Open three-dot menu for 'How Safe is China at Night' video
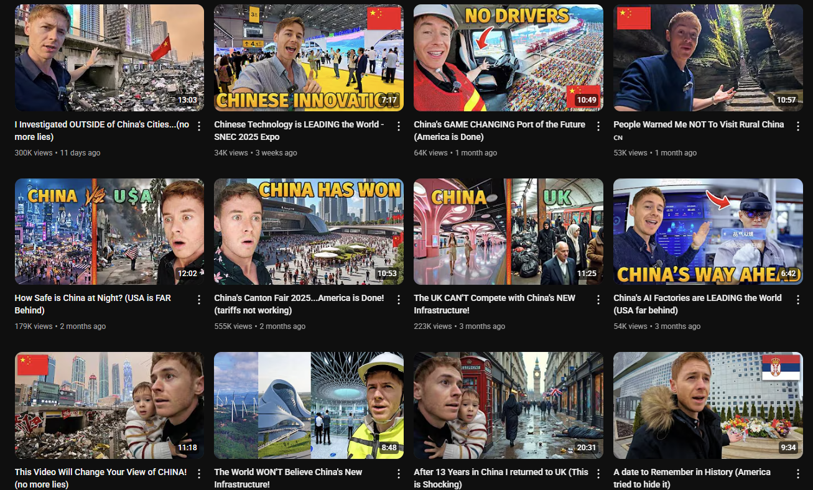This screenshot has height=490, width=813. click(199, 300)
